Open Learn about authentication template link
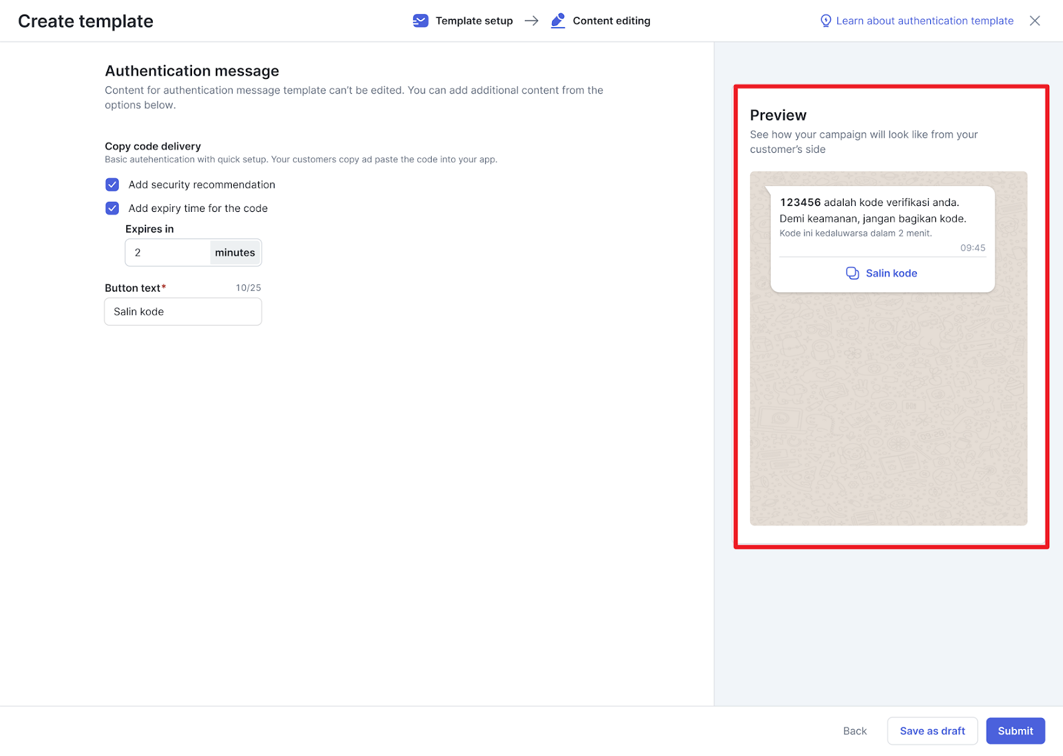1063x756 pixels. point(924,21)
